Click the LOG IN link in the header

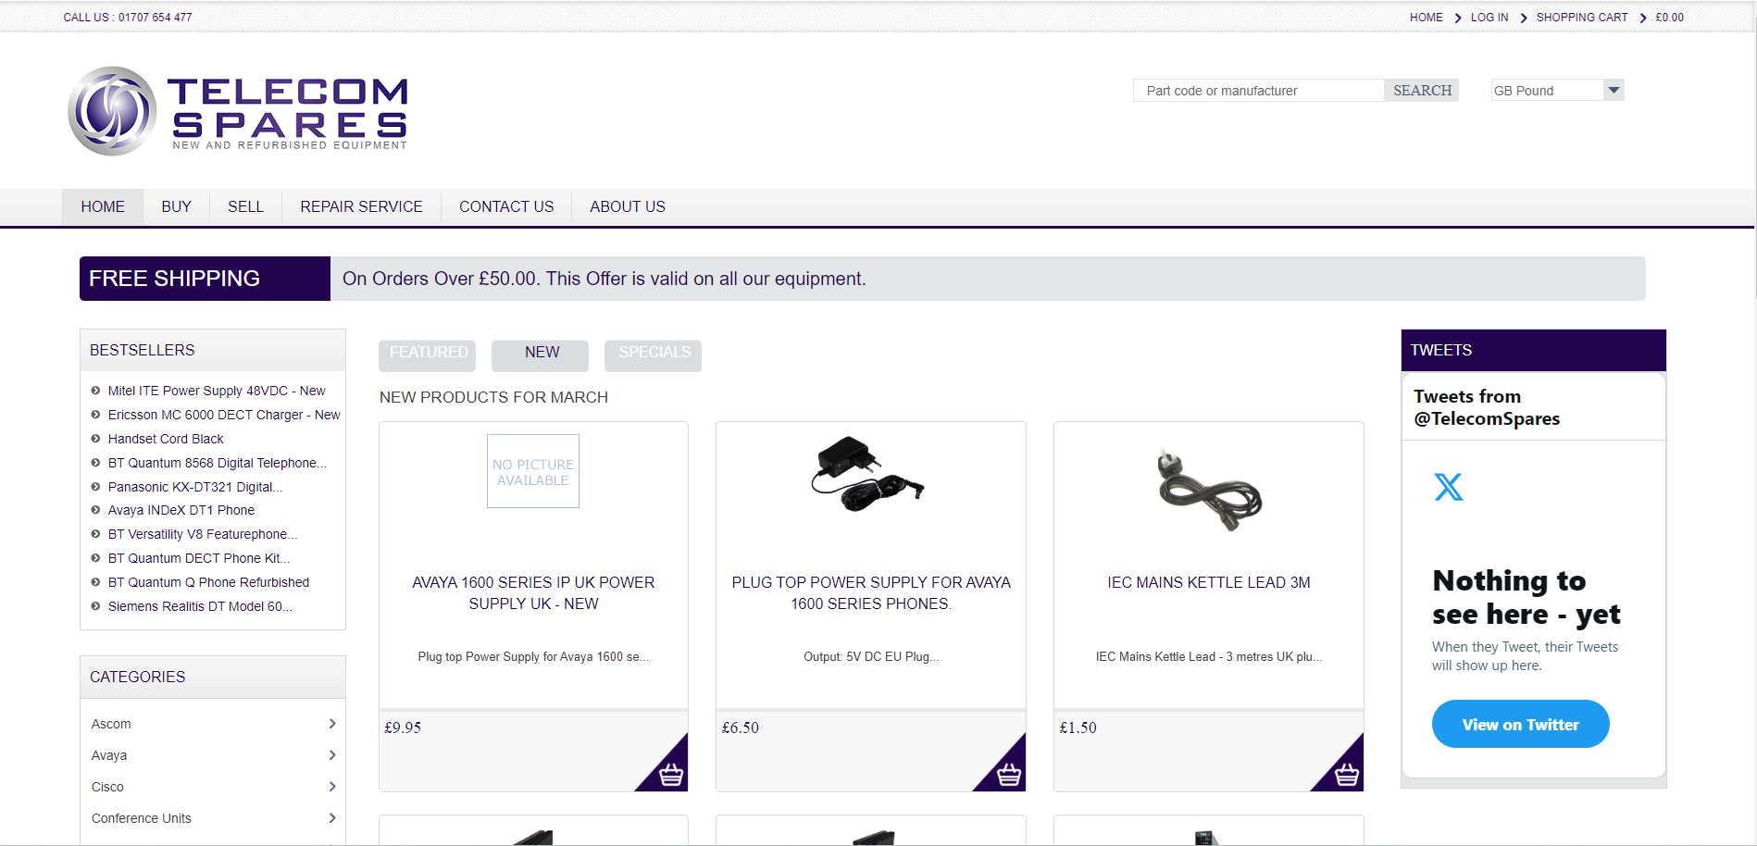pos(1489,17)
